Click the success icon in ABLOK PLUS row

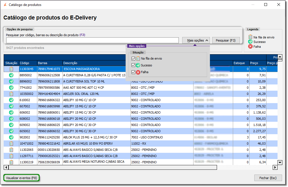(x=11, y=137)
